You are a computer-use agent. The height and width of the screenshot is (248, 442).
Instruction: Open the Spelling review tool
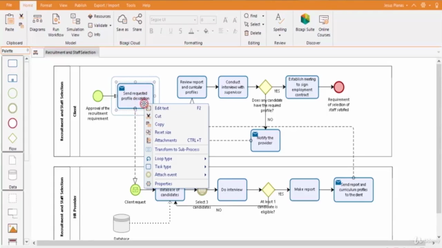[280, 25]
